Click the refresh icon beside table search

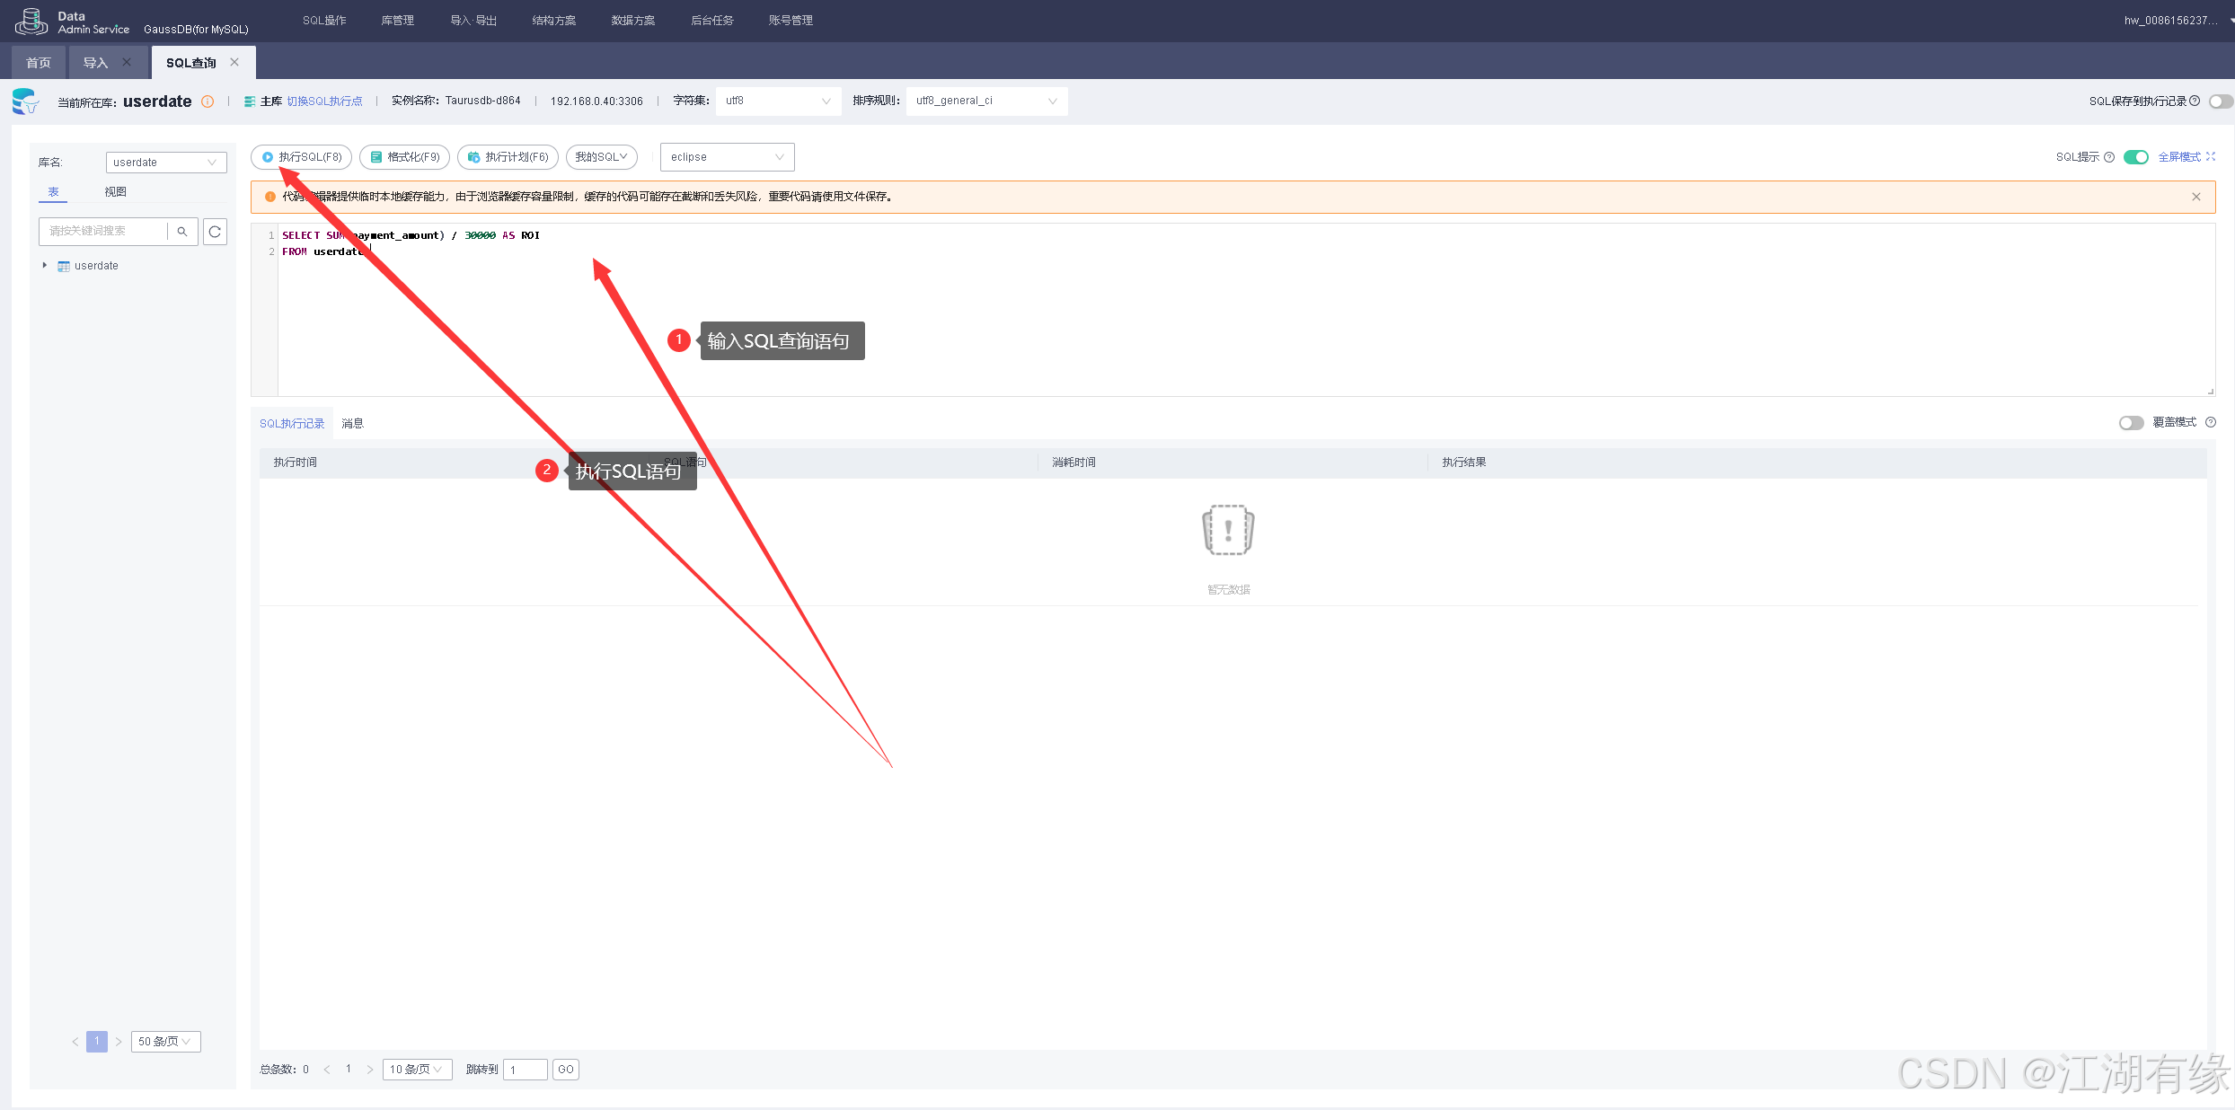[215, 232]
